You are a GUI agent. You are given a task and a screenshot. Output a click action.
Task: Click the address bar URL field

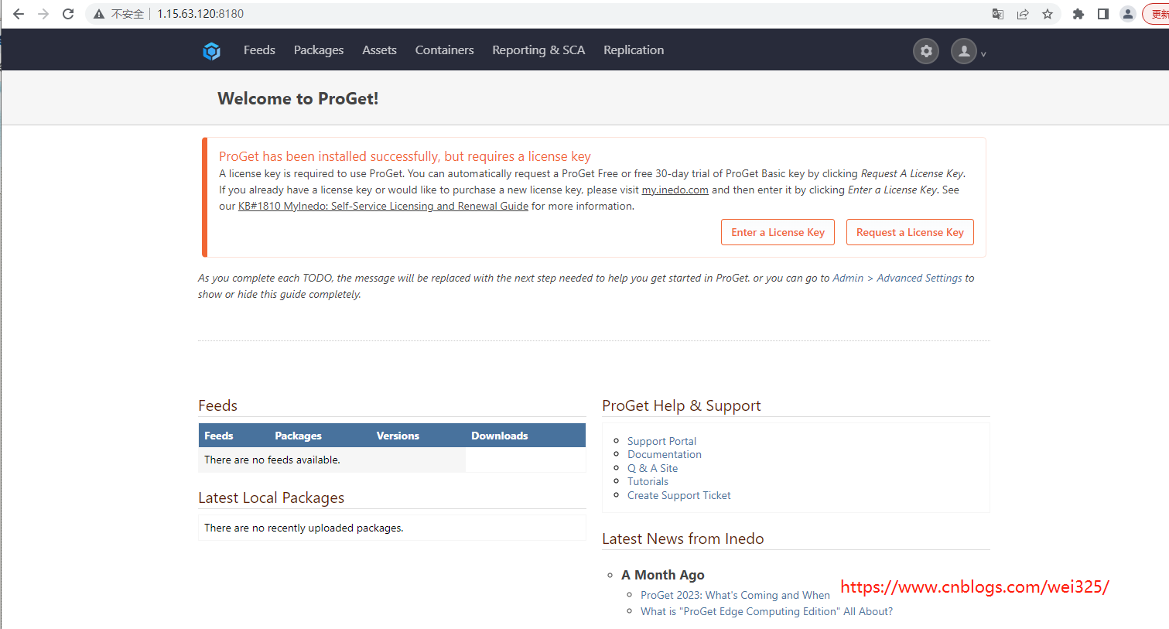[x=542, y=14]
